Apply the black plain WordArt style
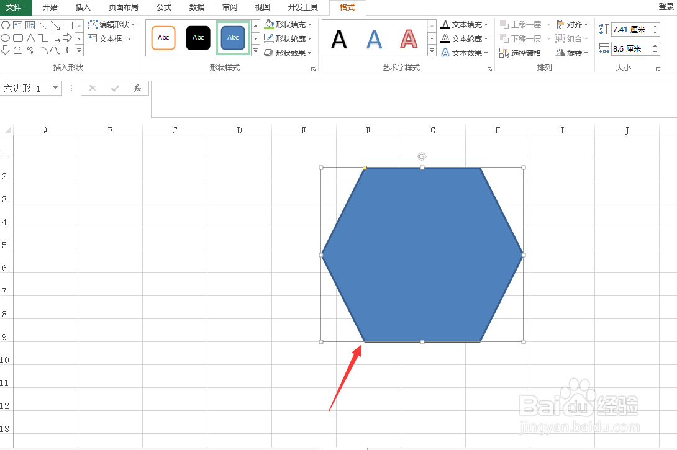 click(339, 39)
